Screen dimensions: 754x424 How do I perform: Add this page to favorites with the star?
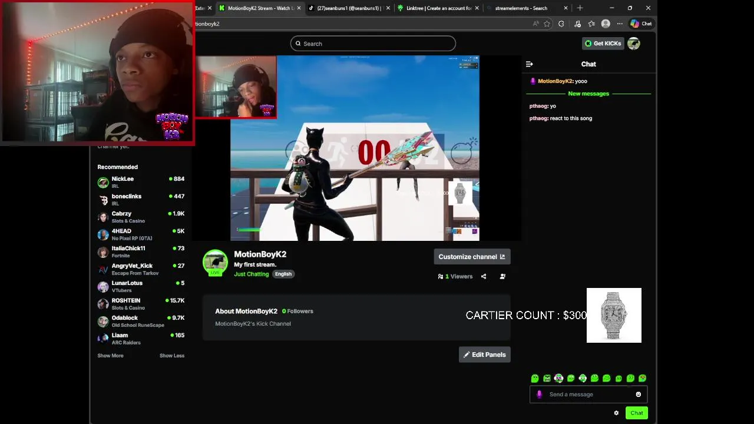coord(547,24)
